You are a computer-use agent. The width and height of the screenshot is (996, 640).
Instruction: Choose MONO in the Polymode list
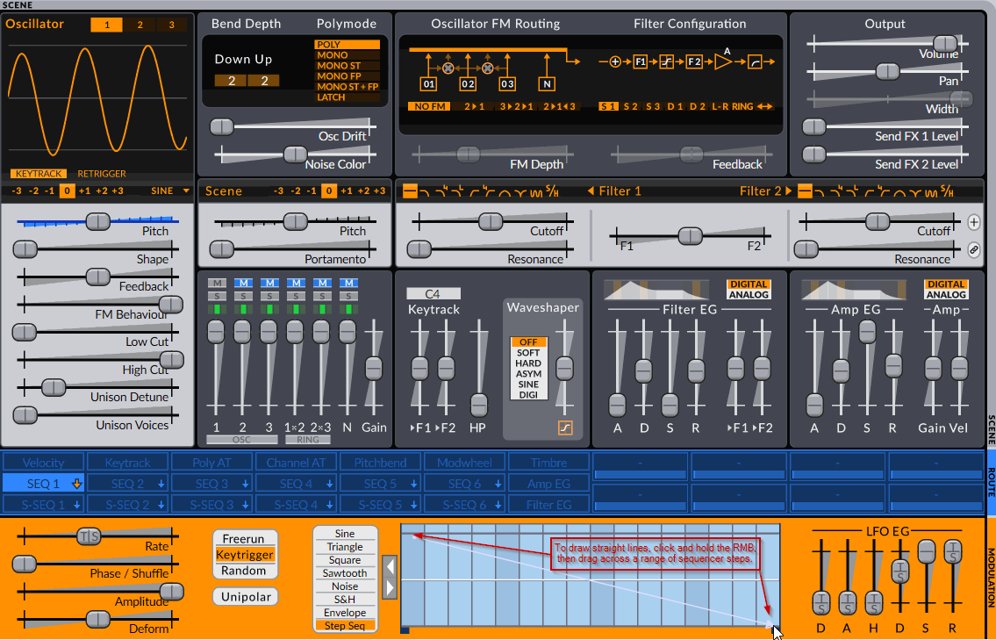pos(347,55)
